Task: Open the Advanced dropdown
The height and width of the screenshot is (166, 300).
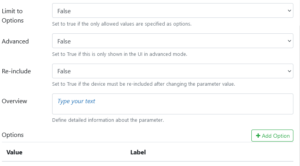Action: tap(172, 41)
